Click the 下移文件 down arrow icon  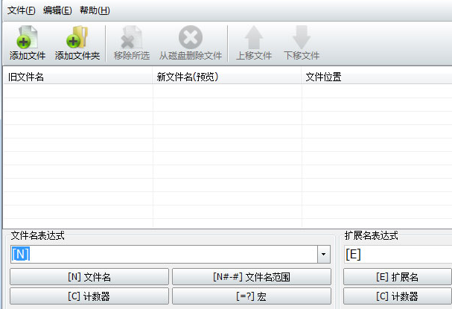tap(302, 37)
